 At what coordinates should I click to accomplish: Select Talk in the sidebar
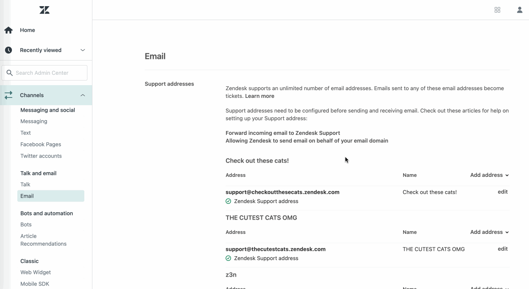25,184
